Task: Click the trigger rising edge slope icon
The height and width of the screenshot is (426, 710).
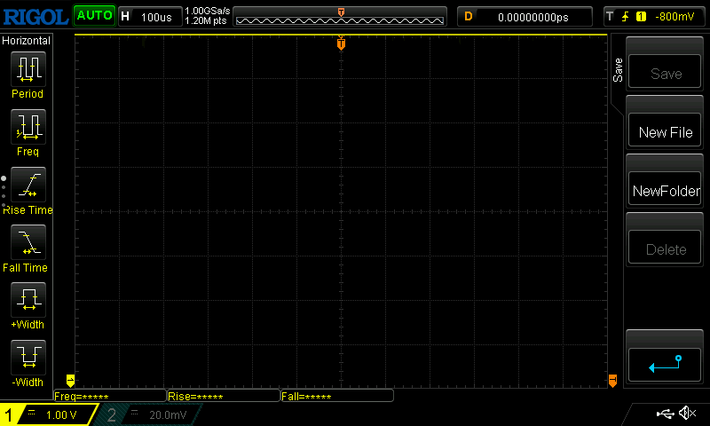Action: click(x=626, y=17)
